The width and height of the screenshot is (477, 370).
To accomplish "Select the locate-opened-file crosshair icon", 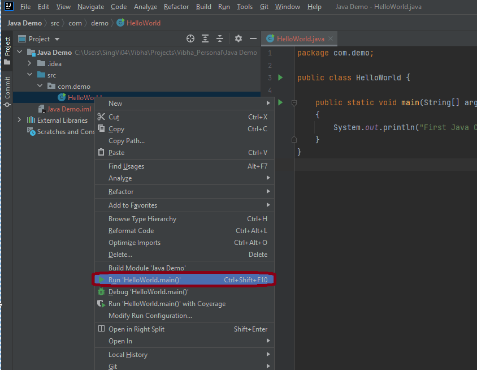I will [190, 38].
